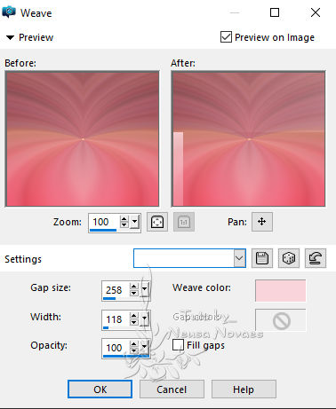
Task: Click OK to apply Weave effect
Action: click(x=100, y=389)
